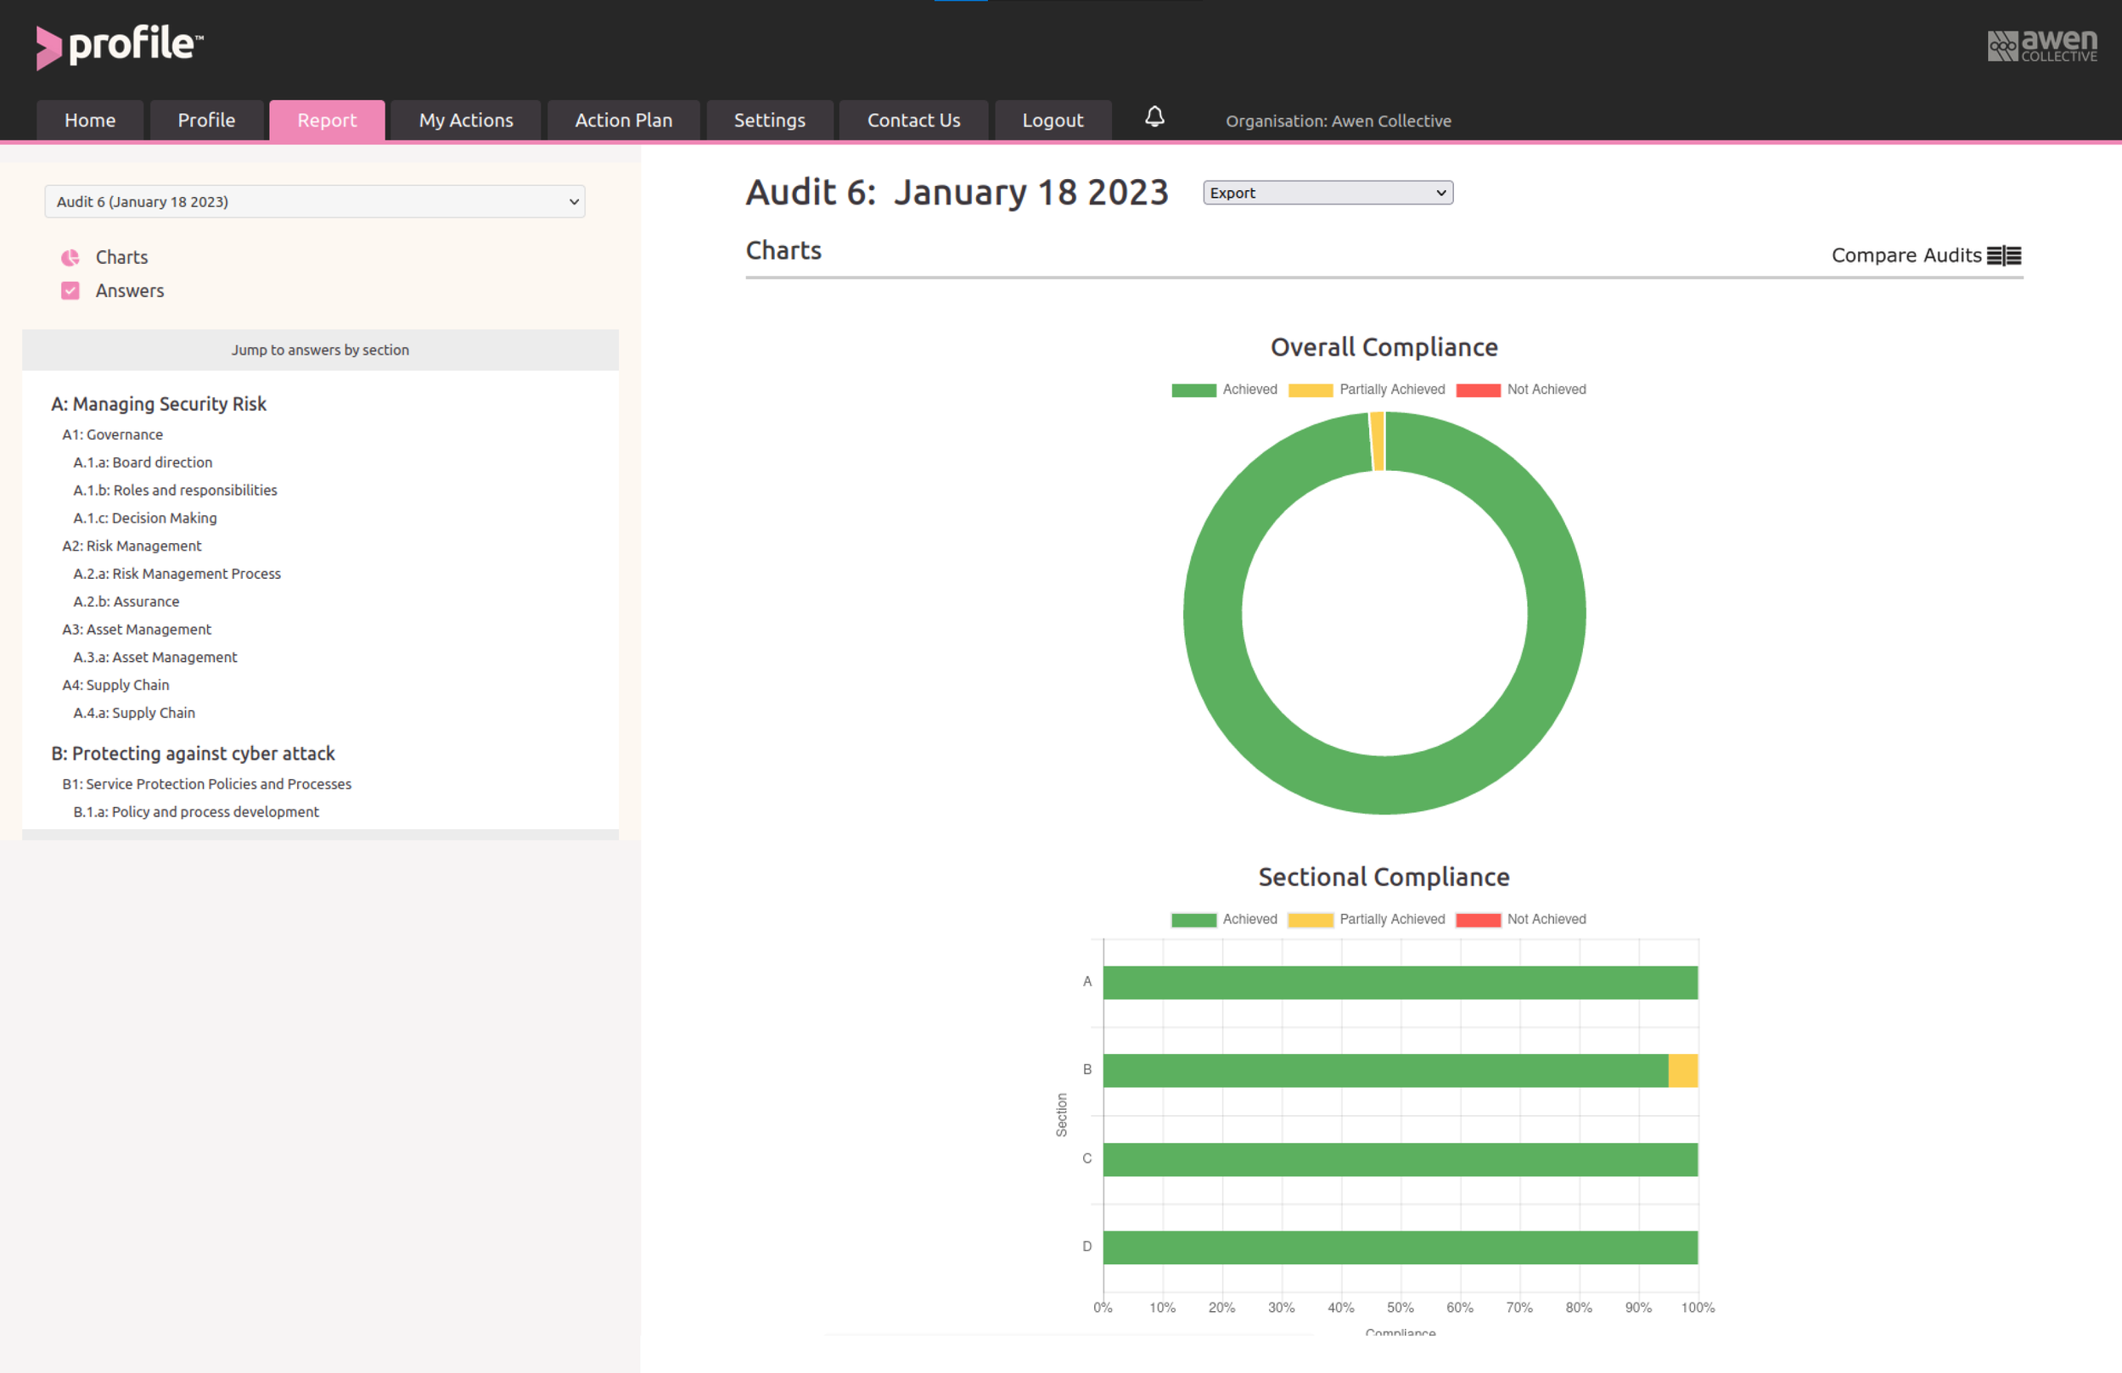Jump to A.1.c: Decision Making
2122x1373 pixels.
tap(145, 518)
